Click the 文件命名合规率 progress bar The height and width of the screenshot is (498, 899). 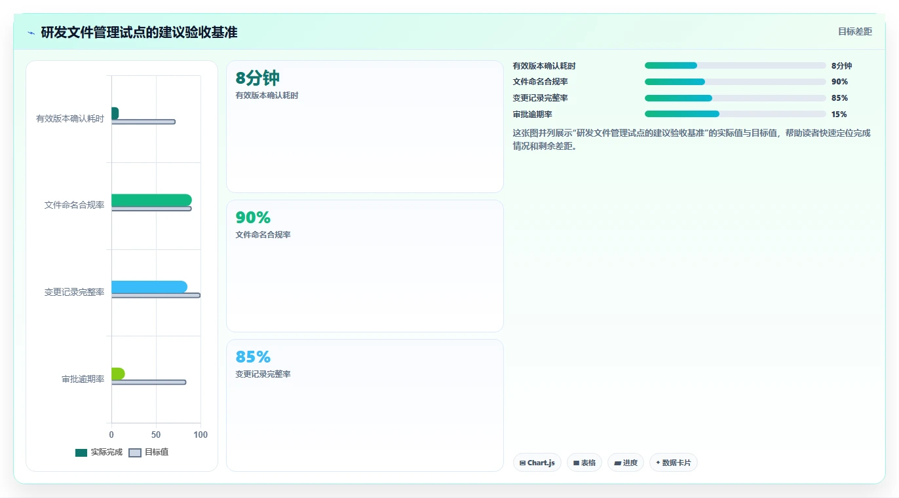735,82
